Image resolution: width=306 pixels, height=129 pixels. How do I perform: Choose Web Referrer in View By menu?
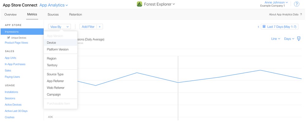pos(61,88)
